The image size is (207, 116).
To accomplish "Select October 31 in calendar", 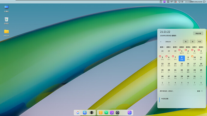I will click(194, 77).
